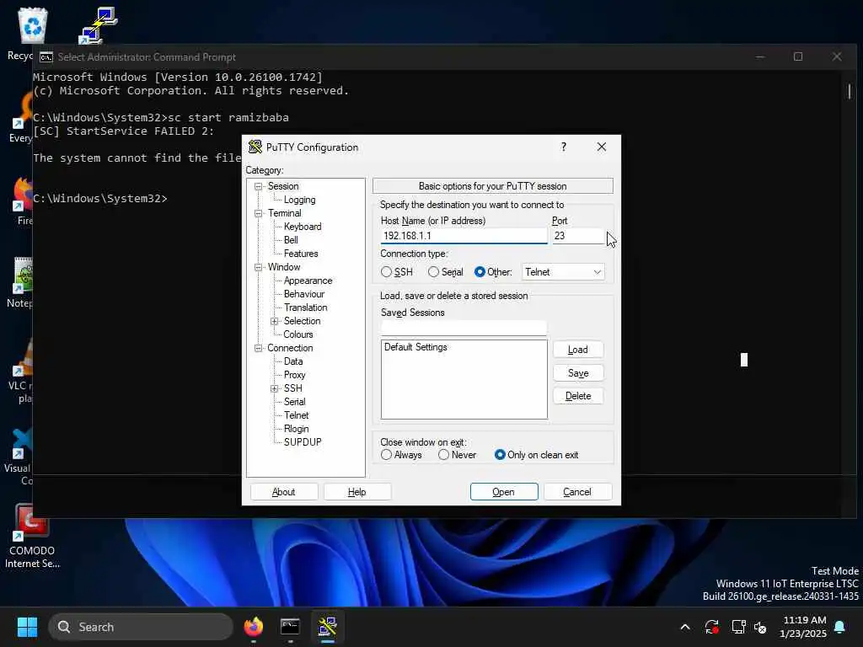Click the Command Prompt title bar icon
Screen dimensions: 863x647
46,57
